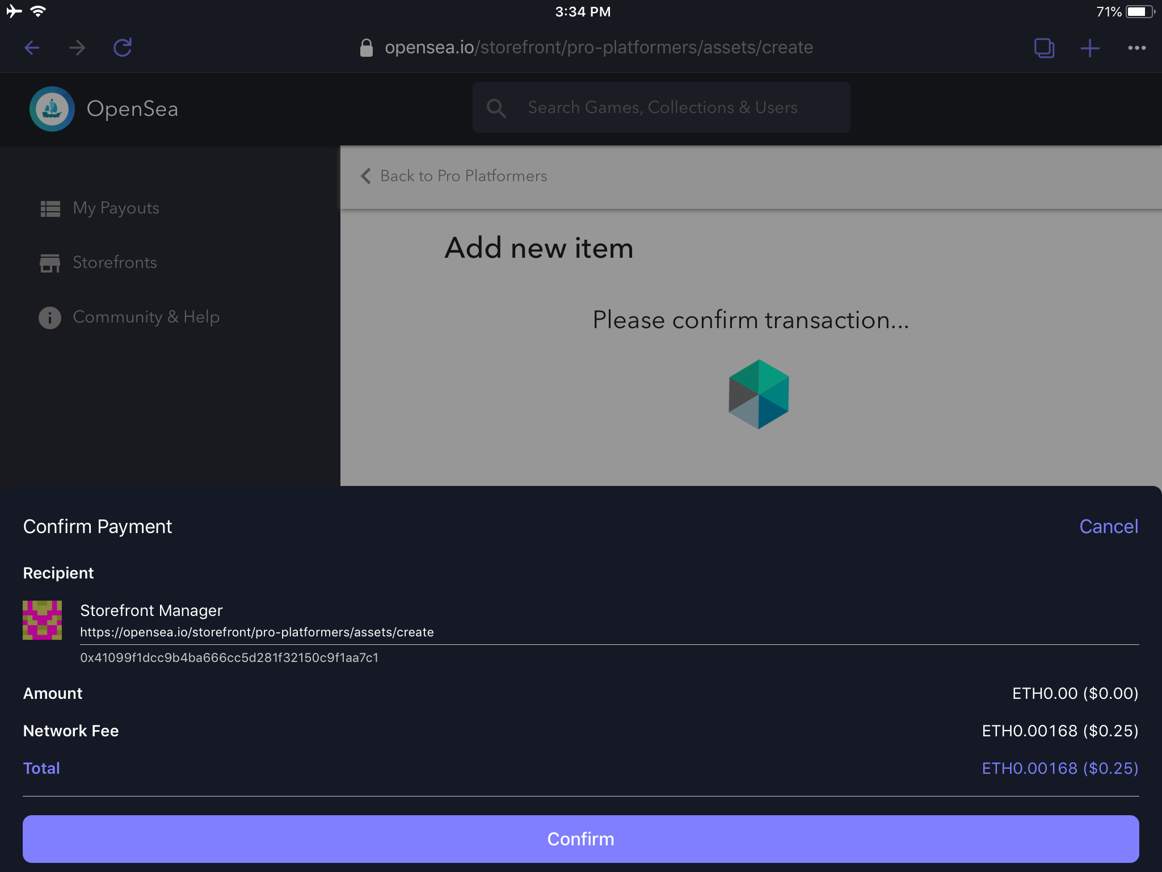Click the OpenSea ship logo

52,108
